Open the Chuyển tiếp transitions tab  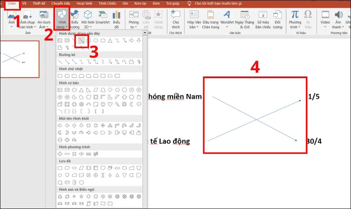click(x=61, y=3)
